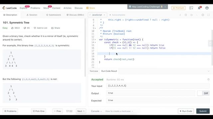Click the '101. Symmetric Tree' title
This screenshot has height=119, width=213.
(x=16, y=22)
